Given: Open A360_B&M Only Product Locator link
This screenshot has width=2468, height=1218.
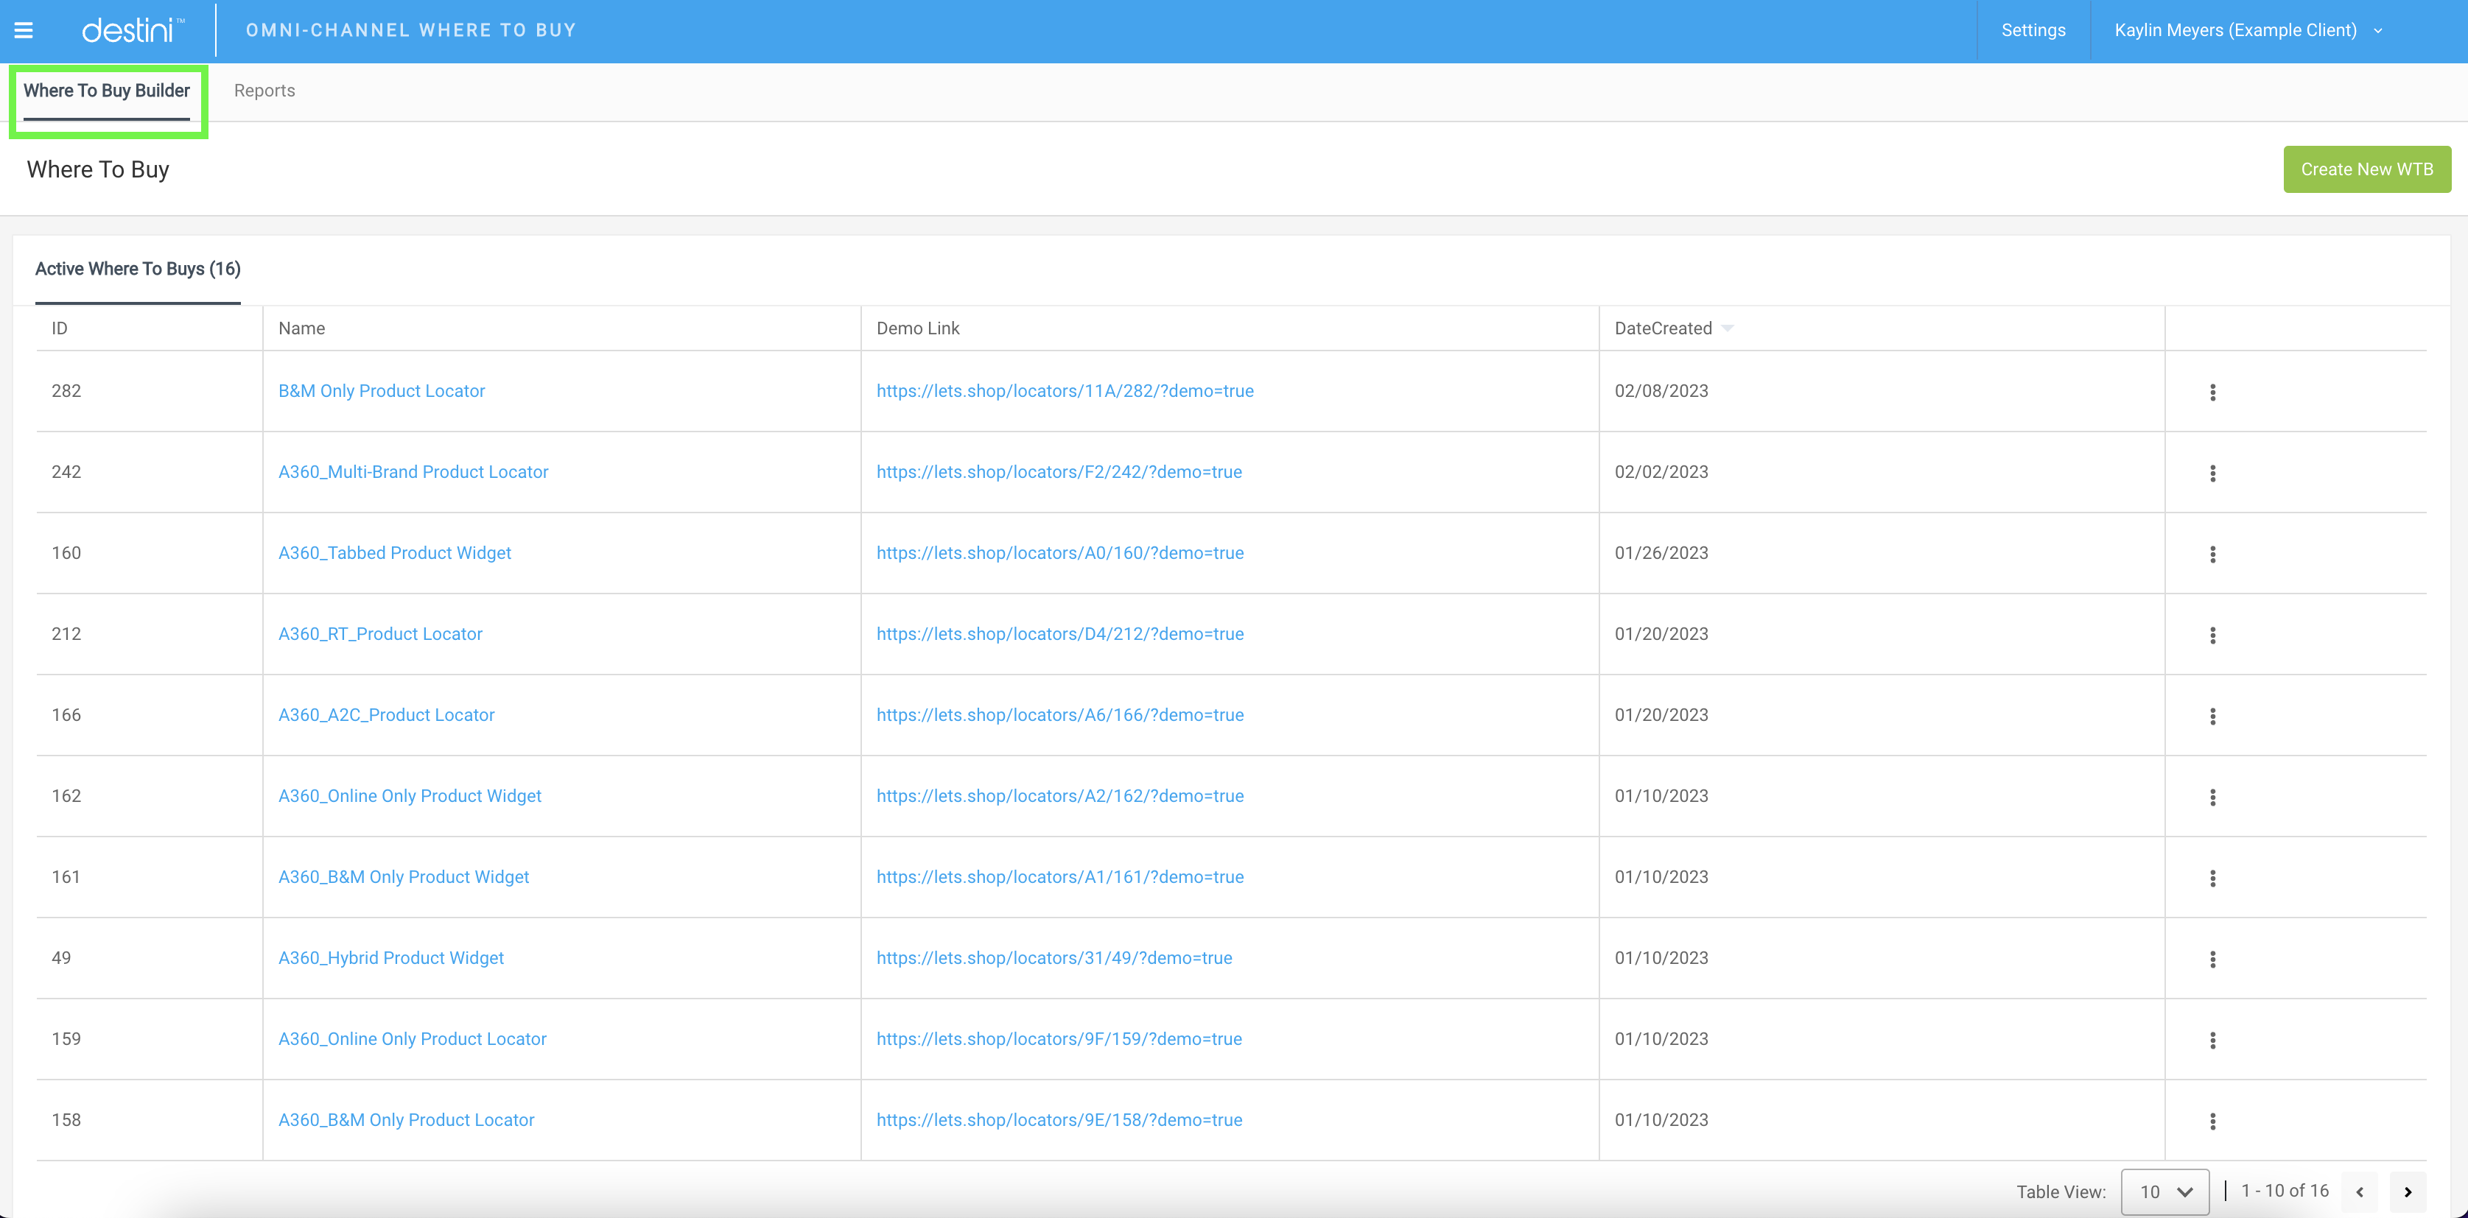Looking at the screenshot, I should point(406,1120).
